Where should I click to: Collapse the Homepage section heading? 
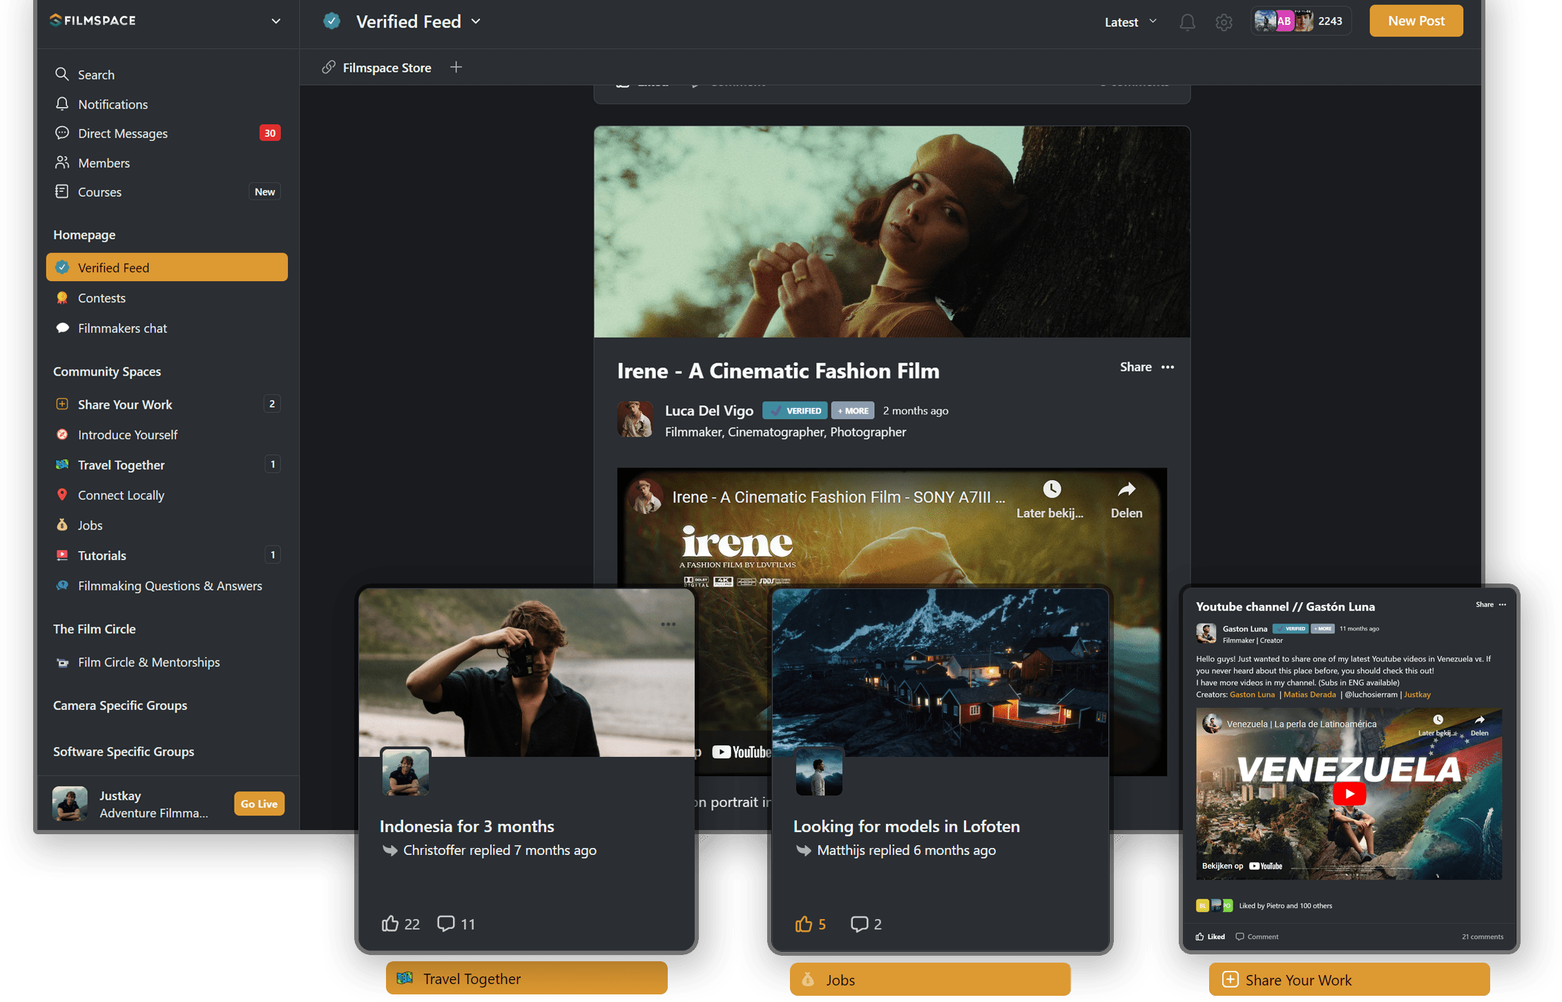click(x=84, y=235)
